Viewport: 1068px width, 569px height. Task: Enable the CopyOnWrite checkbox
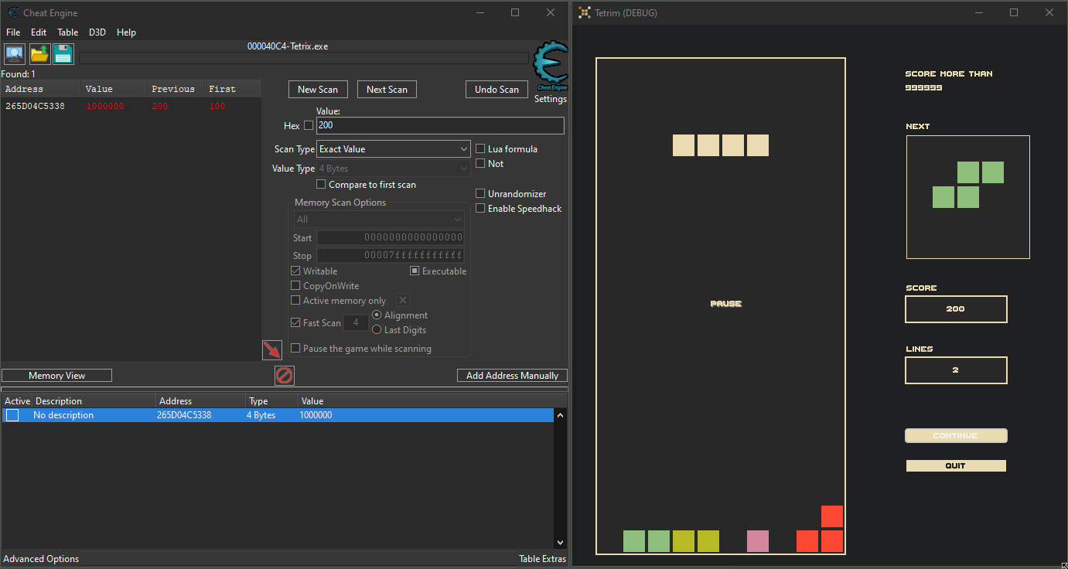(x=295, y=286)
